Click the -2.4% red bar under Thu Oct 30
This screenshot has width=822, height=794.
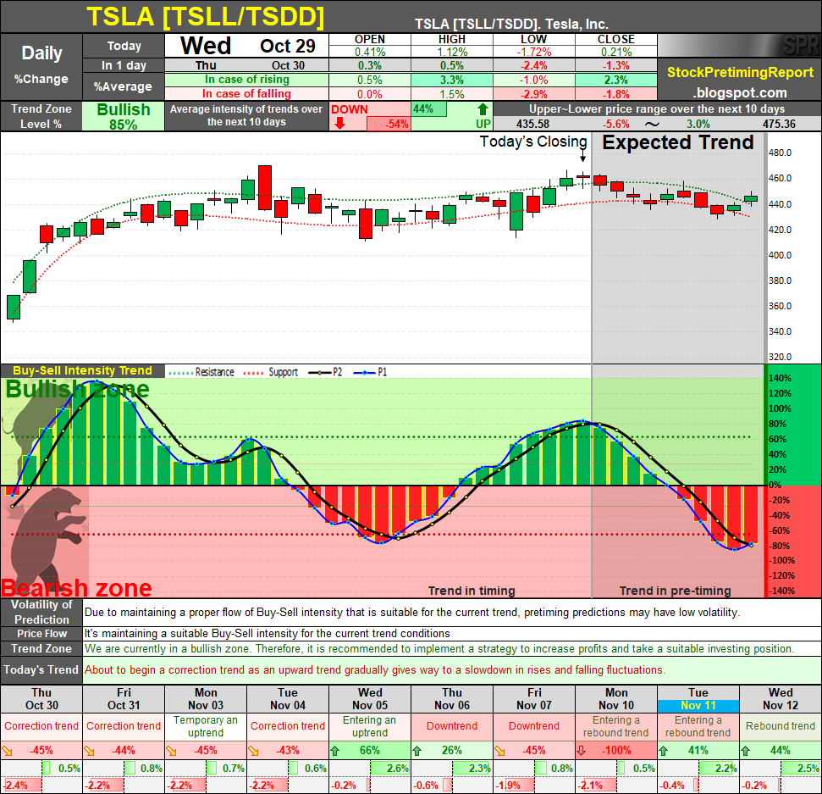pos(22,785)
